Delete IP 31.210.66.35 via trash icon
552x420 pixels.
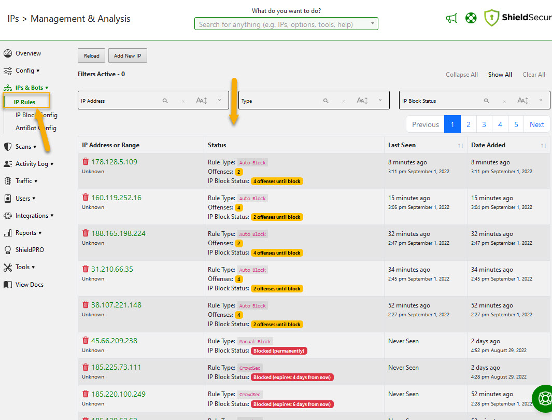click(85, 269)
